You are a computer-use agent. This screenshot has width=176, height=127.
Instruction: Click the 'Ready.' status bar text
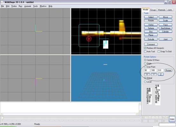37,124
